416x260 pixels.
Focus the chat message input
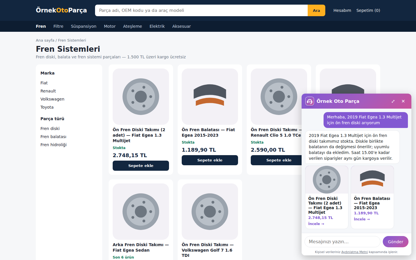tap(342, 242)
